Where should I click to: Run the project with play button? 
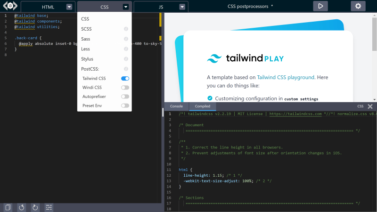point(320,7)
